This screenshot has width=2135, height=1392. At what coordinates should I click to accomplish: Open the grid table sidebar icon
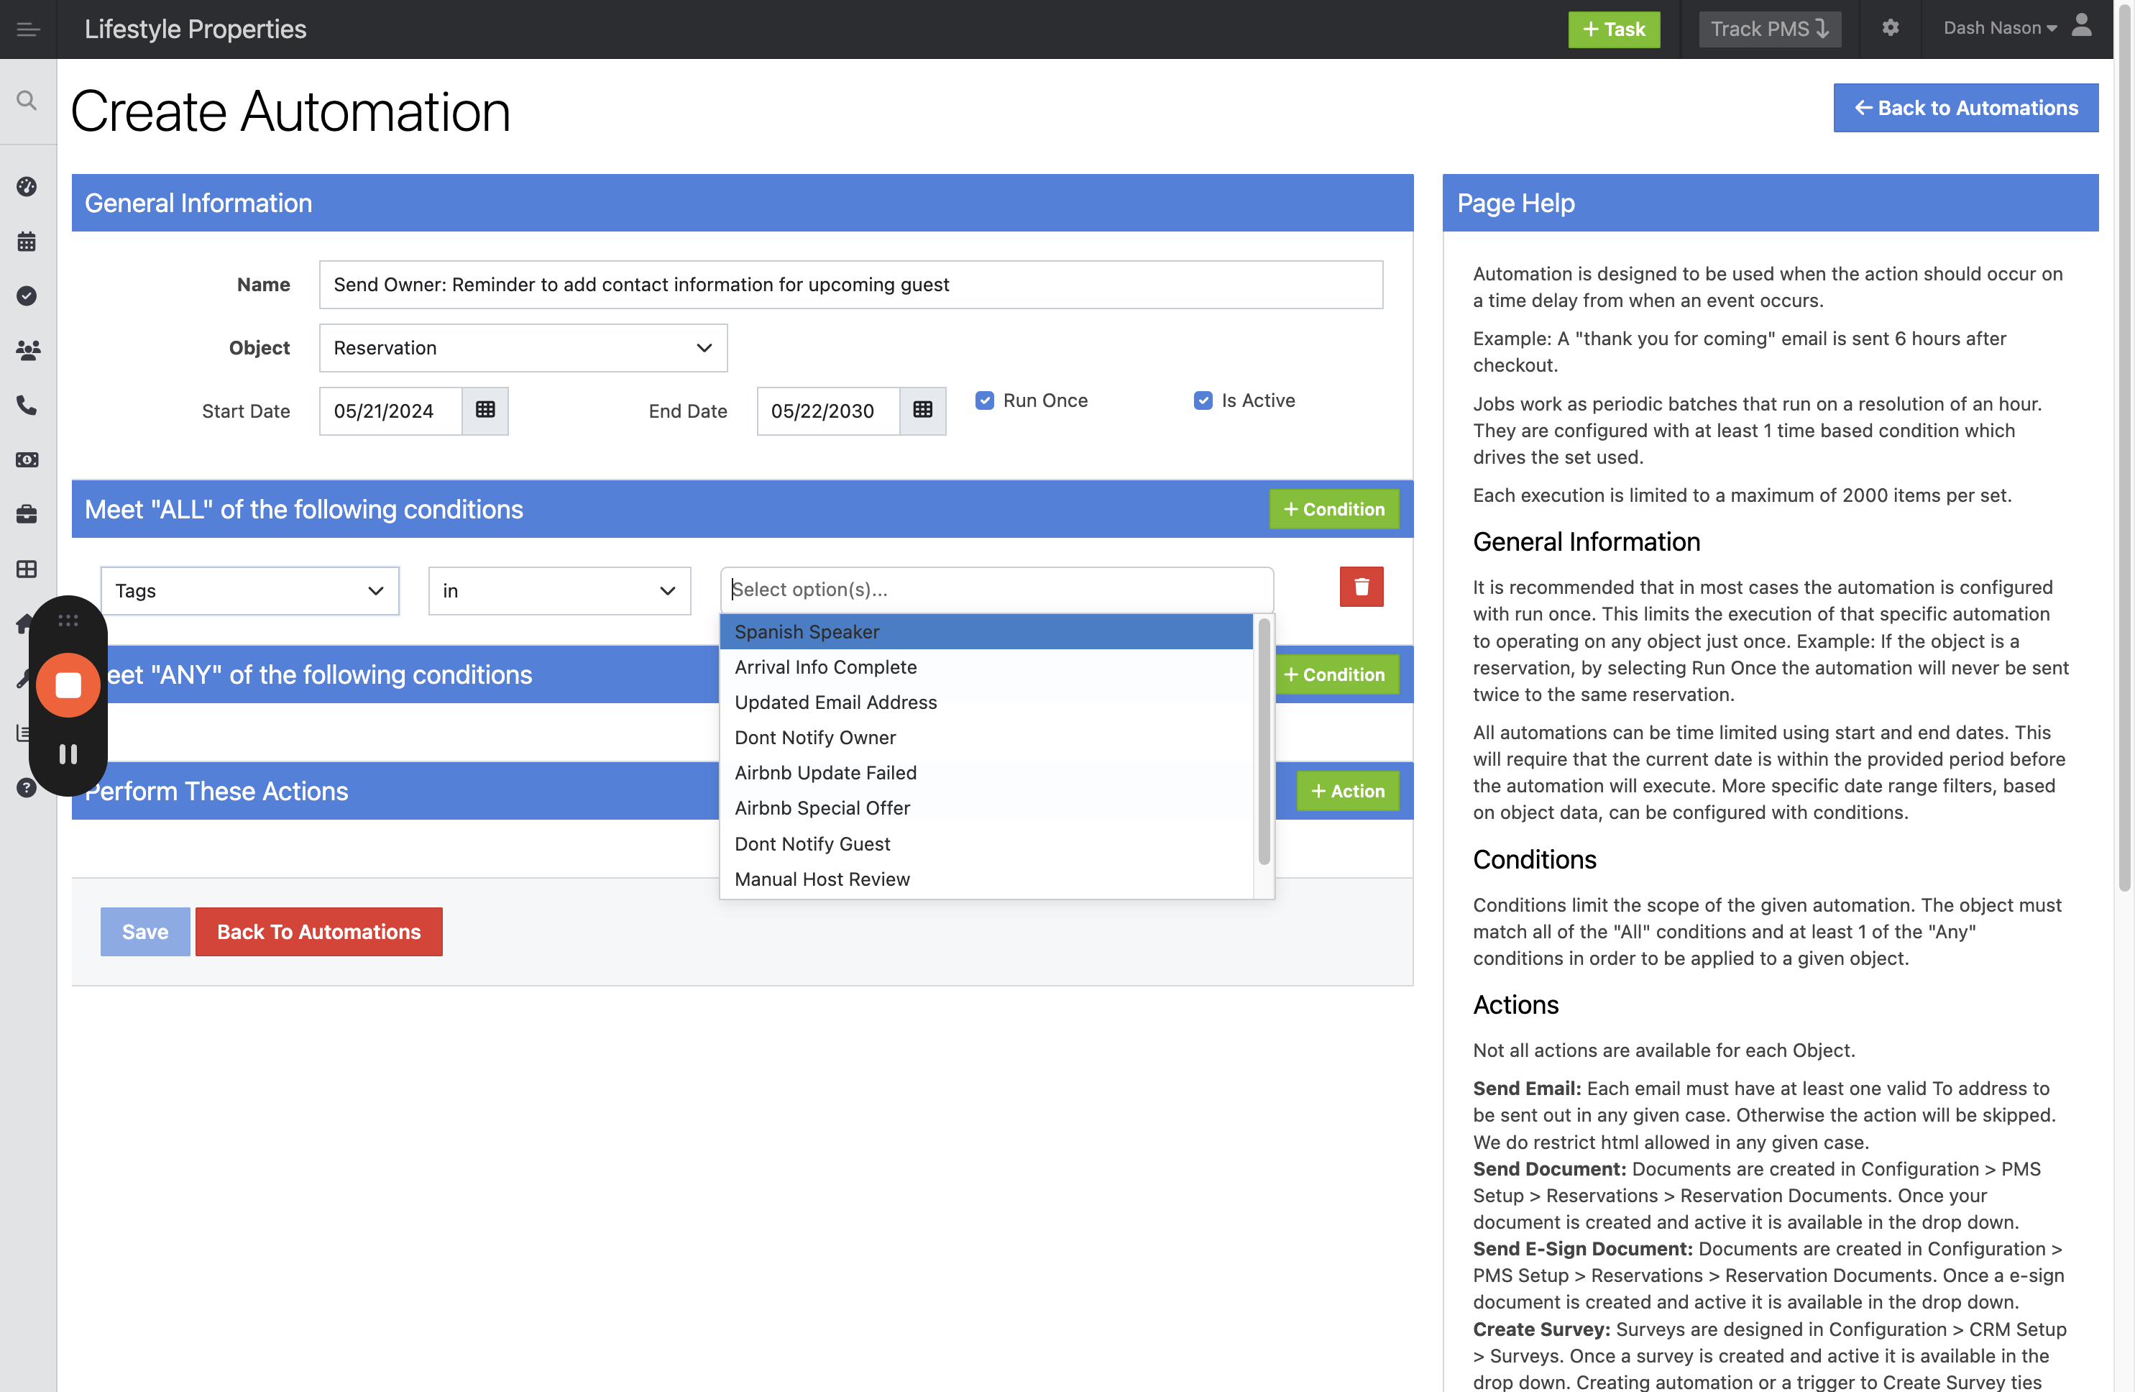[27, 569]
